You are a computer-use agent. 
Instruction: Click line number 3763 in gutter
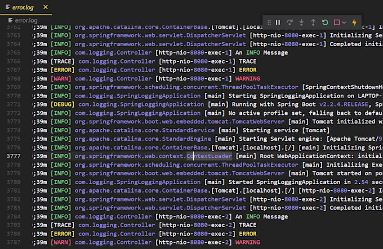tap(14, 35)
